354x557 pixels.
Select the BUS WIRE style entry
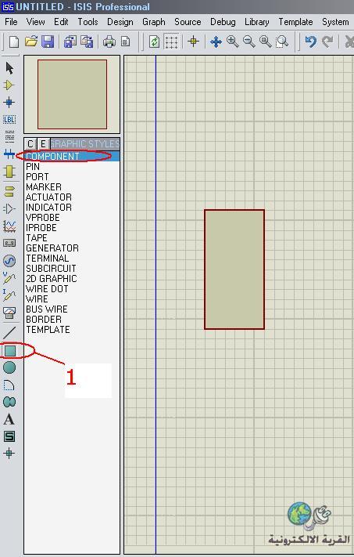coord(72,309)
